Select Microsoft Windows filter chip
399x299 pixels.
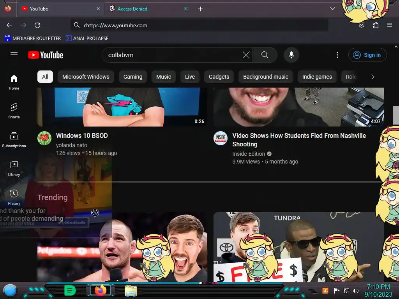point(86,77)
